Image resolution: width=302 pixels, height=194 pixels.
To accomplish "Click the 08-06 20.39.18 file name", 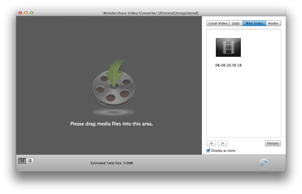I will click(x=228, y=65).
